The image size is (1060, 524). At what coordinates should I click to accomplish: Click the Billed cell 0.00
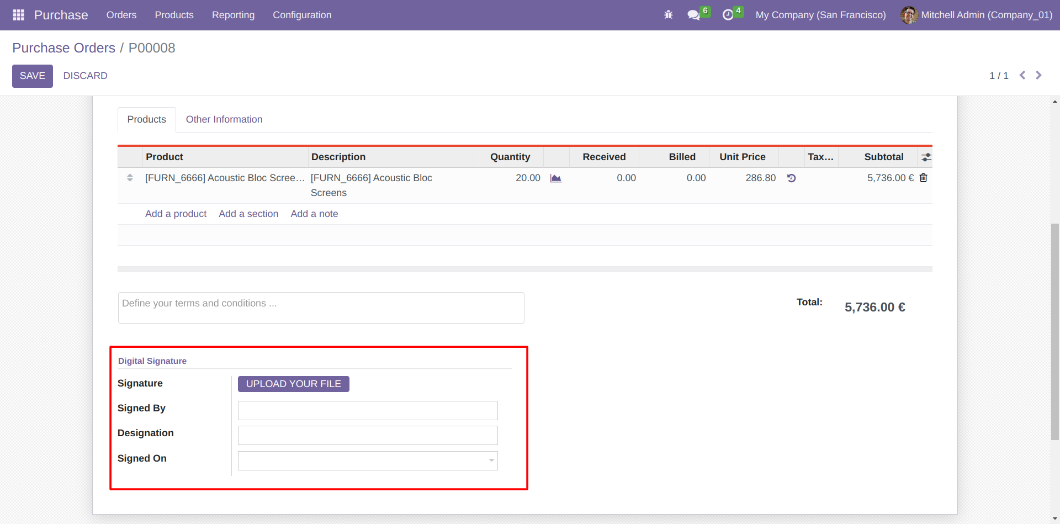click(x=696, y=178)
